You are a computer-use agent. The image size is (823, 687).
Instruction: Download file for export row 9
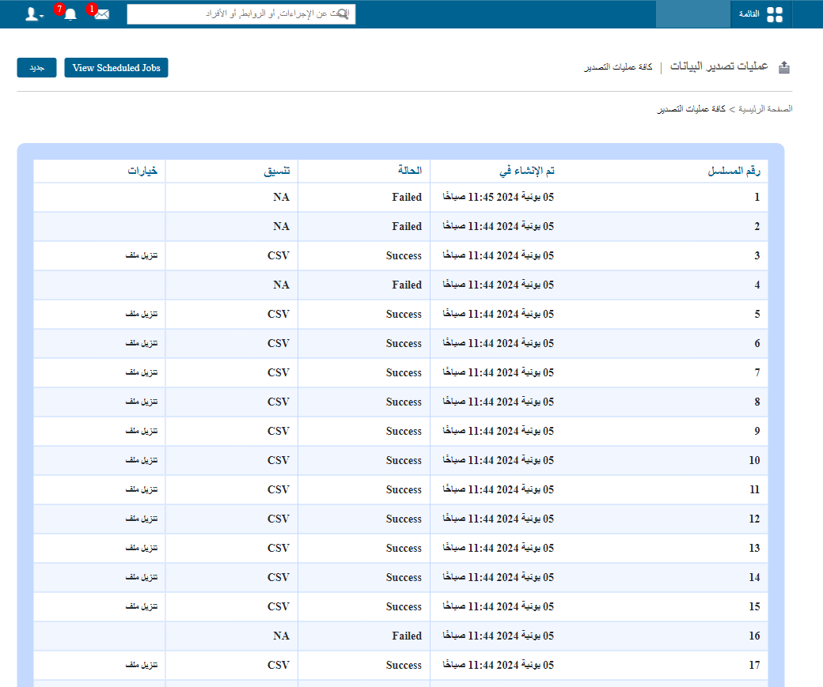coord(141,431)
